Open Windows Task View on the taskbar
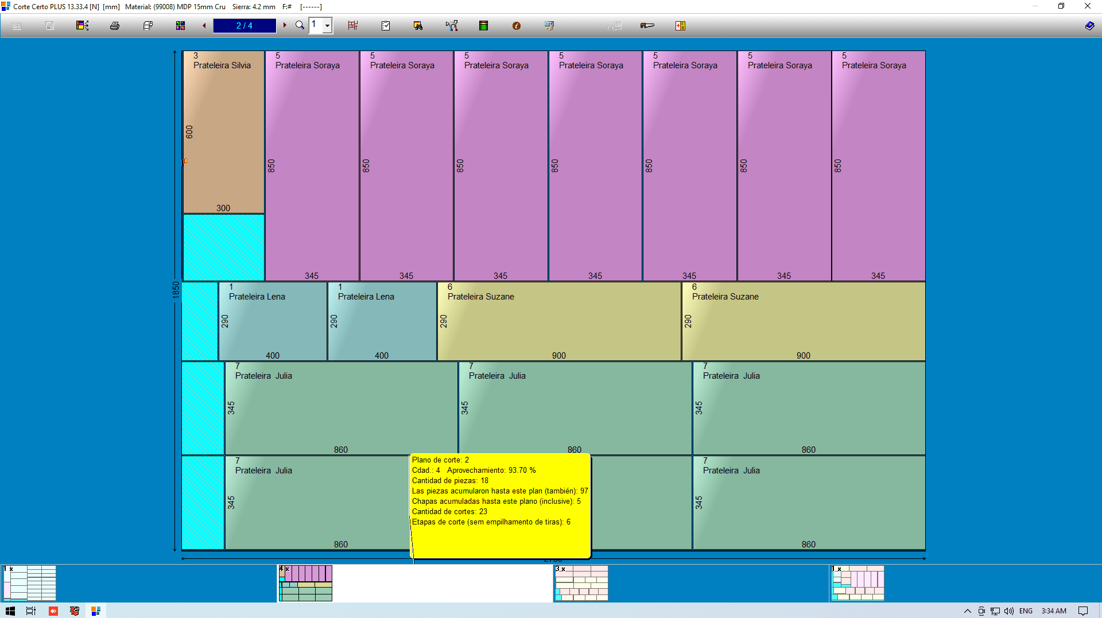The height and width of the screenshot is (618, 1102). 31,611
